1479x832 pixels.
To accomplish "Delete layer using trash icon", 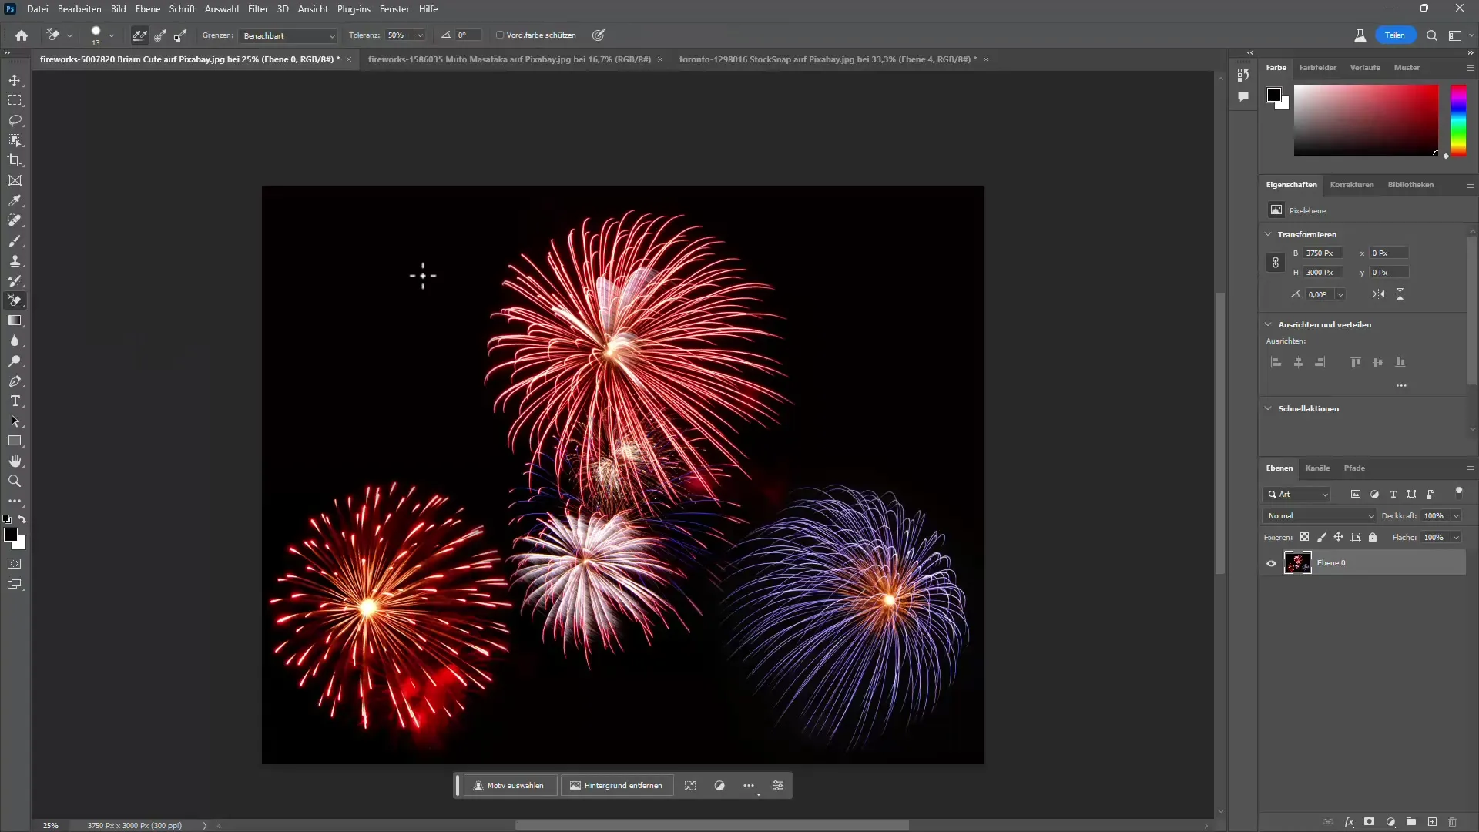I will (x=1452, y=822).
